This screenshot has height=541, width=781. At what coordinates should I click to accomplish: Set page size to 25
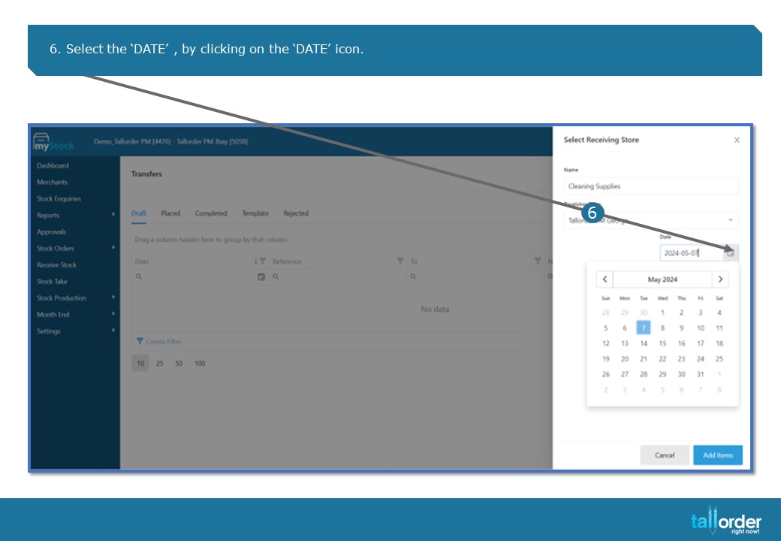pos(159,363)
